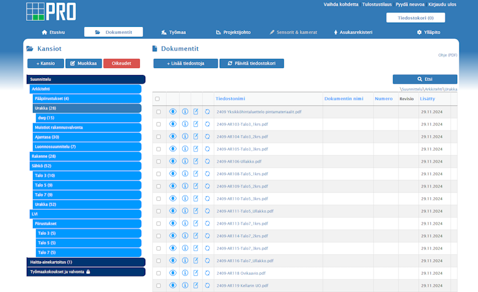Click info icon for 2409-AR113-Talo7_1krs.pdf
This screenshot has width=478, height=292.
click(185, 223)
